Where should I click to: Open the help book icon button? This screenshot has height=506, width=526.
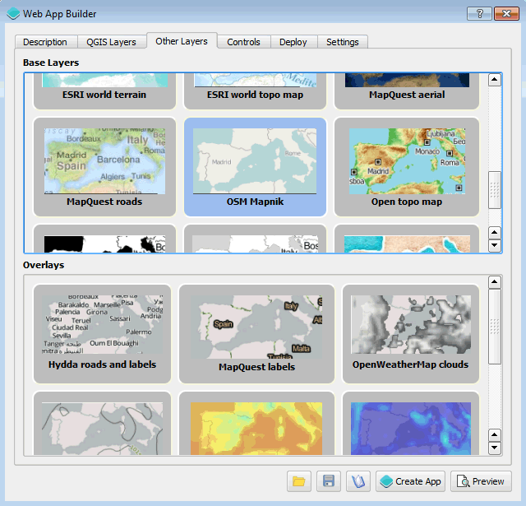(x=357, y=481)
